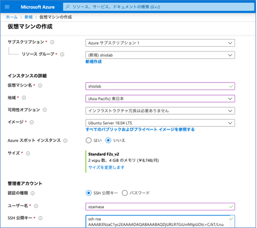Screen dimensions: 257x228
Task: Open the リソース グループ dropdown
Action: click(x=160, y=55)
